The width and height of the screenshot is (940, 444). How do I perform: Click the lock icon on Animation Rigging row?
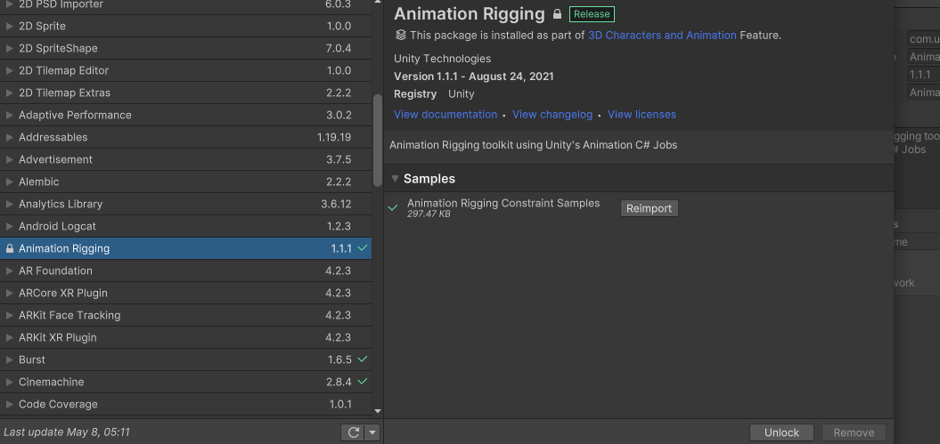tap(9, 249)
